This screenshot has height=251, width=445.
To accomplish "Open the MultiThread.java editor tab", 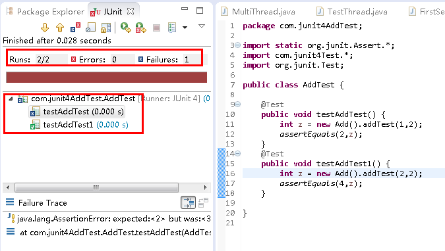I will [x=258, y=12].
